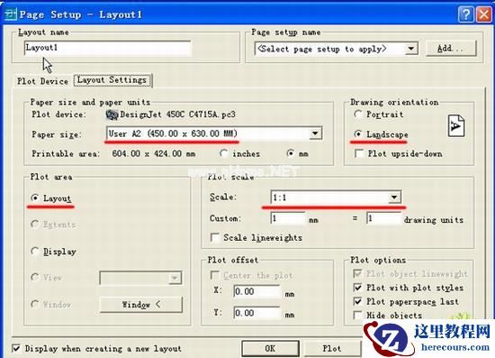Switch to the Plot Device tab

click(x=42, y=81)
